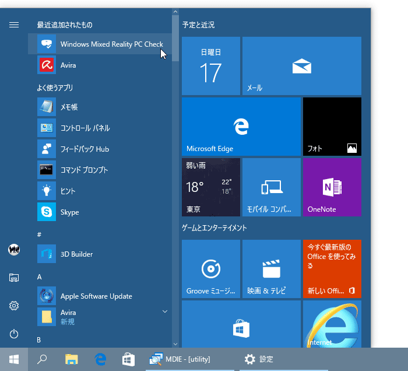Open the hamburger menu in Start
Screen dimensions: 408x371
[14, 24]
